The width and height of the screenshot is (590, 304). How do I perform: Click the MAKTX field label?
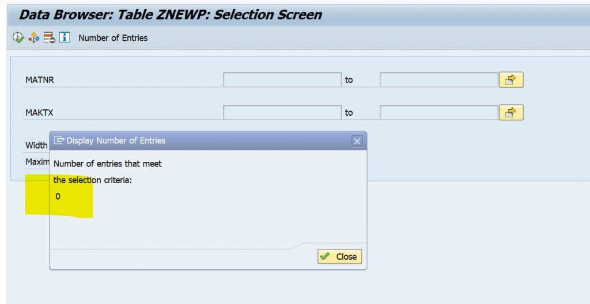coord(40,112)
